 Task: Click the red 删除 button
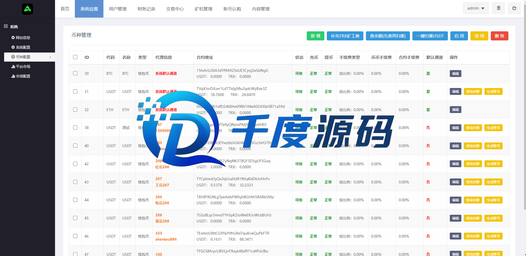[x=500, y=36]
